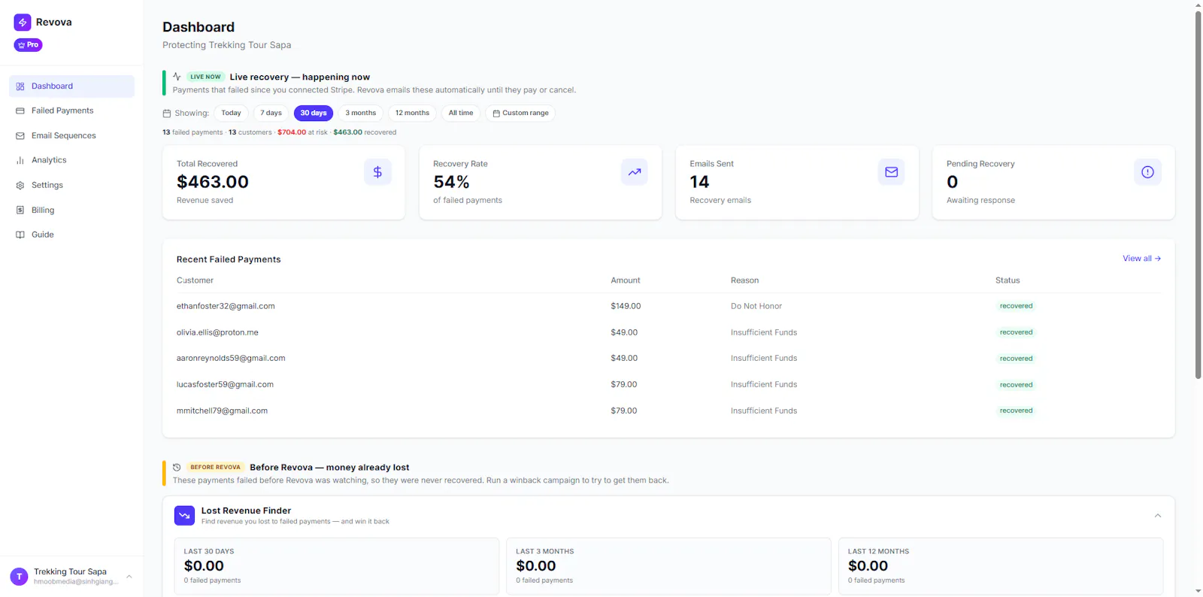Click the envelope icon on Emails Sent card
This screenshot has height=597, width=1203.
click(x=891, y=172)
